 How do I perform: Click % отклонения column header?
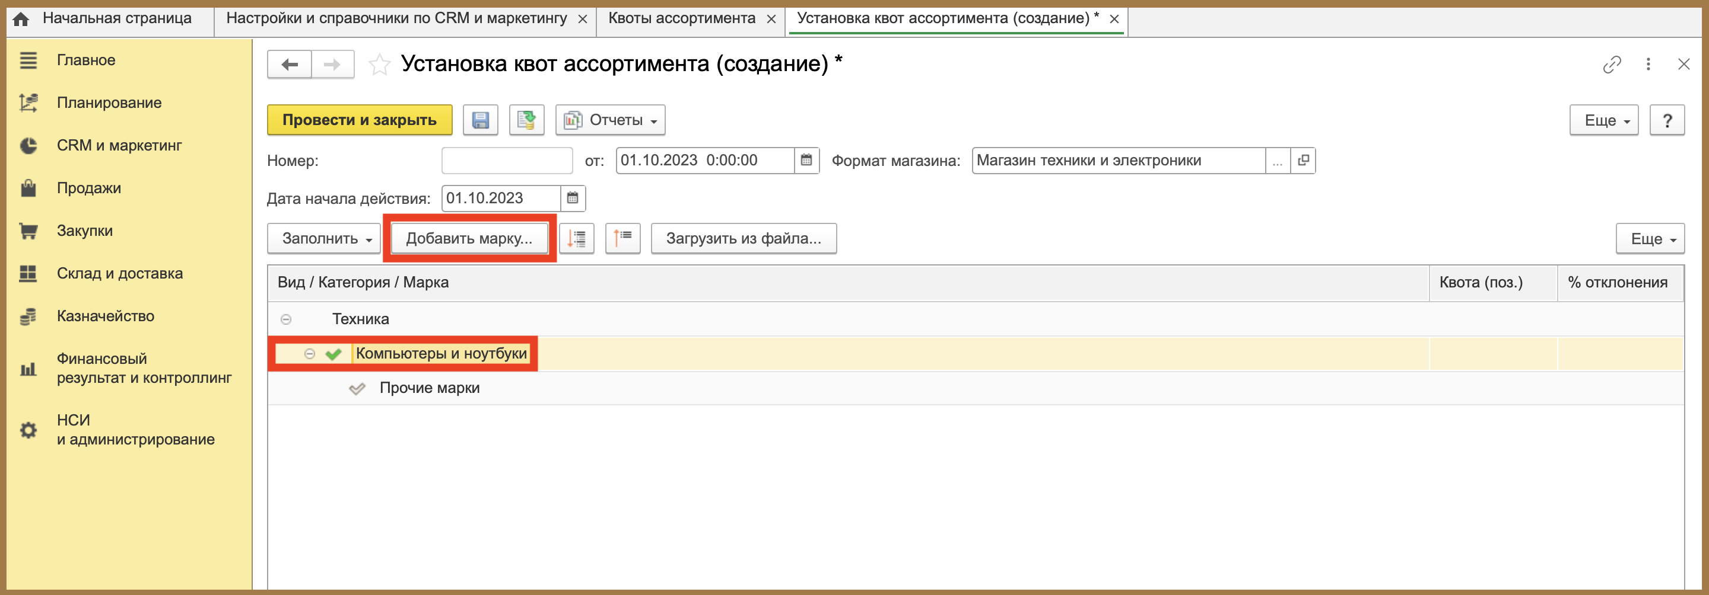tap(1620, 283)
